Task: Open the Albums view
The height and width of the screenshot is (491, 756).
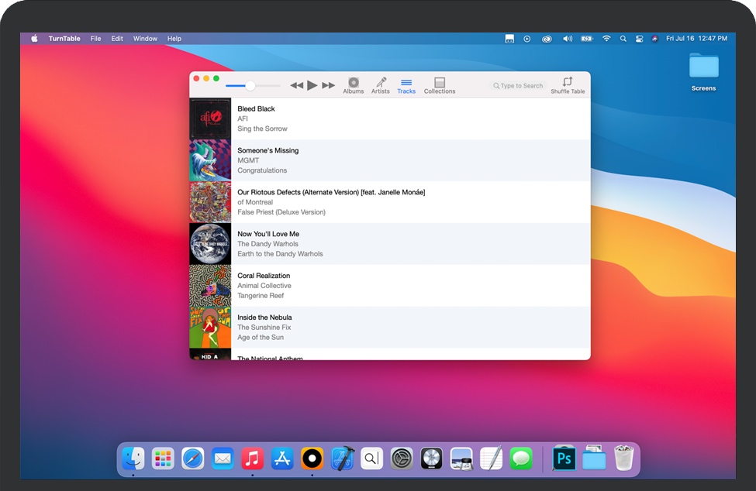Action: (353, 85)
